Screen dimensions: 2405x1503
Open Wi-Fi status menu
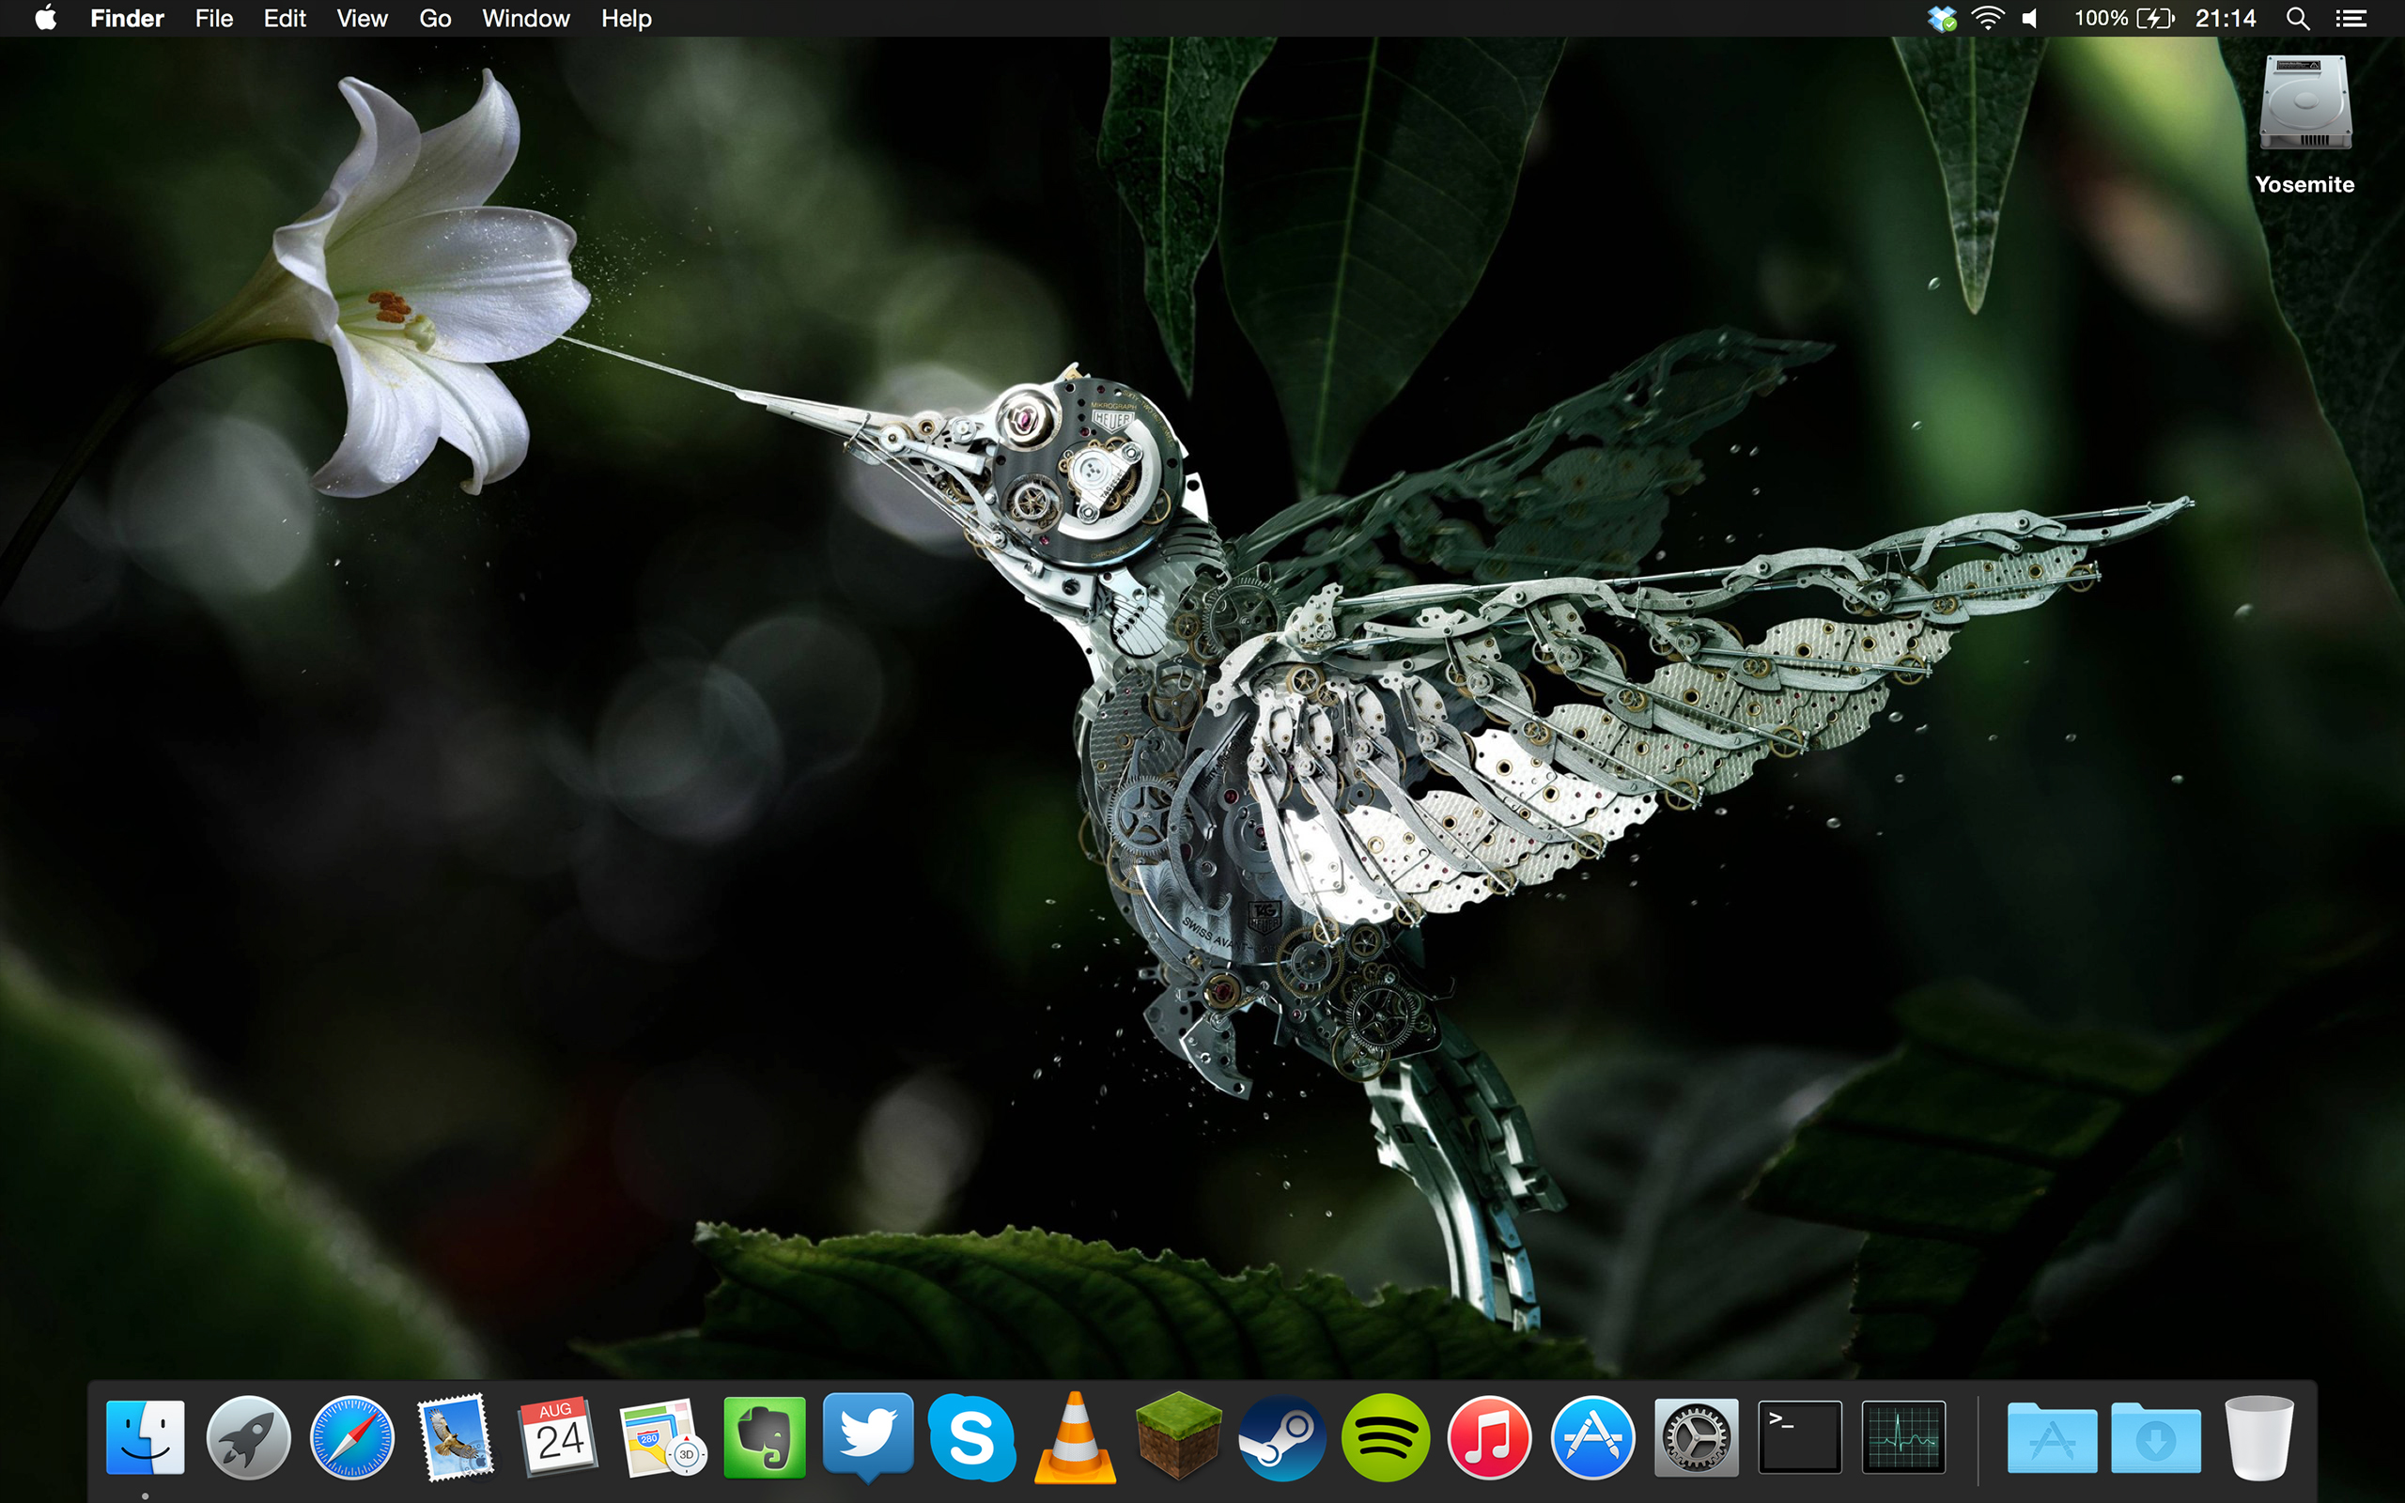click(x=1987, y=18)
